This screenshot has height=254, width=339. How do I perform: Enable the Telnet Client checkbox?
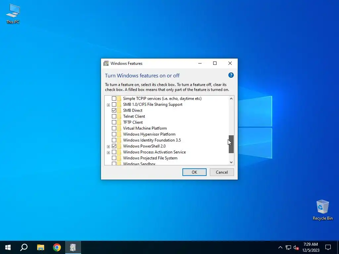(114, 116)
